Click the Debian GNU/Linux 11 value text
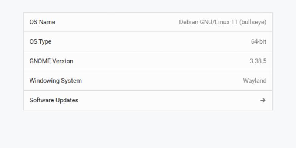 pos(222,22)
